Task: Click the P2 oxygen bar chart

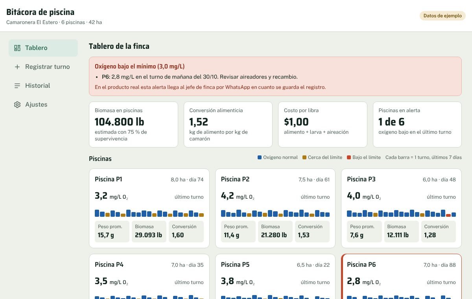Action: click(275, 213)
